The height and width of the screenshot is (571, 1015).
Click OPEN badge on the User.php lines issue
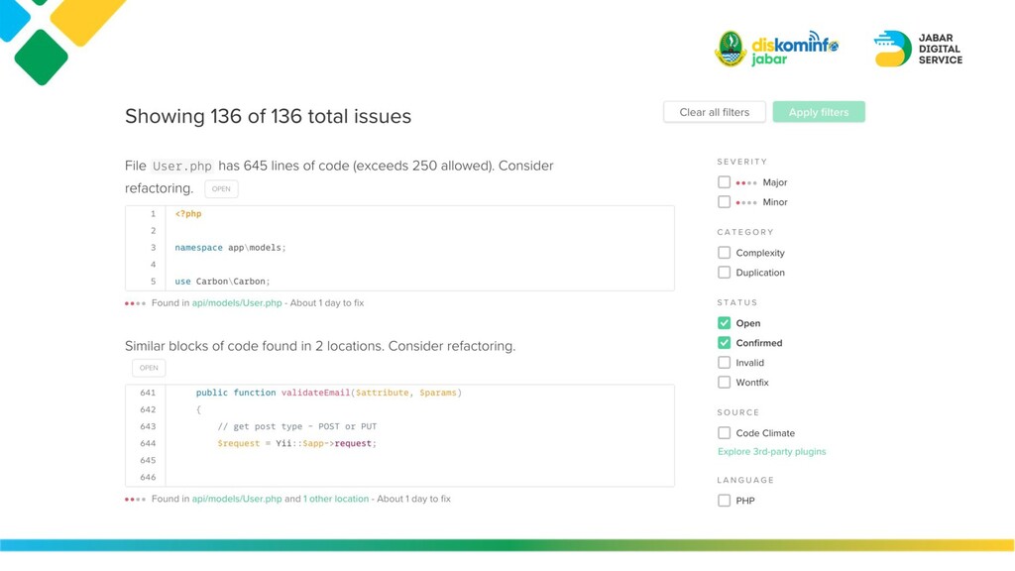(x=221, y=189)
